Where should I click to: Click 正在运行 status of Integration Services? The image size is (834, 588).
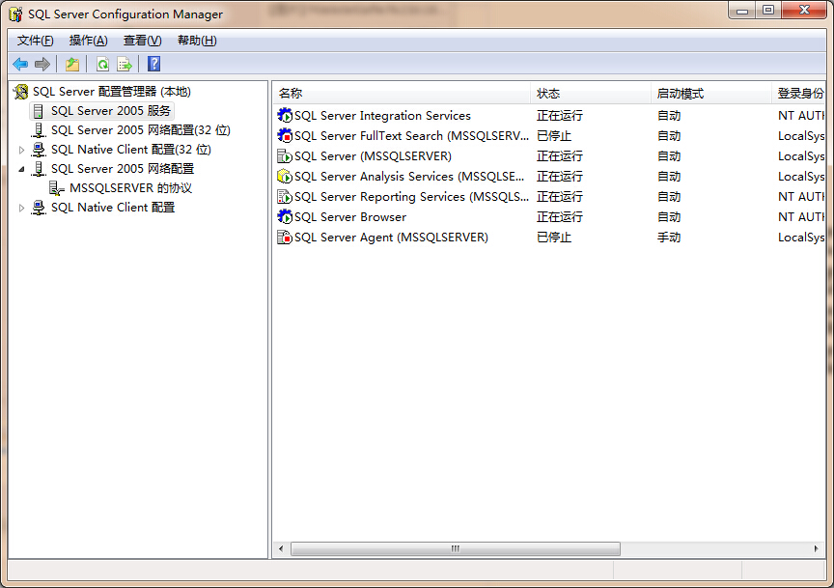click(560, 116)
